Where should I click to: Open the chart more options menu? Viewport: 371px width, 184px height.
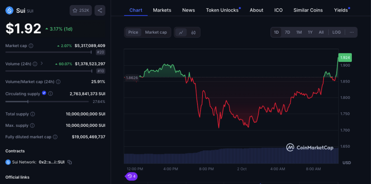click(351, 32)
